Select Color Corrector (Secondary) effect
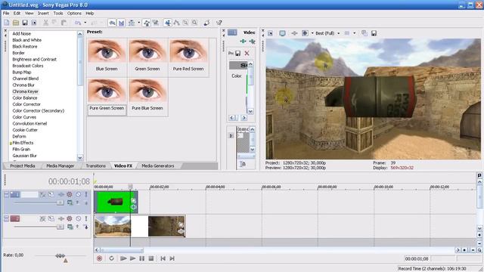484x272 pixels. pyautogui.click(x=39, y=111)
